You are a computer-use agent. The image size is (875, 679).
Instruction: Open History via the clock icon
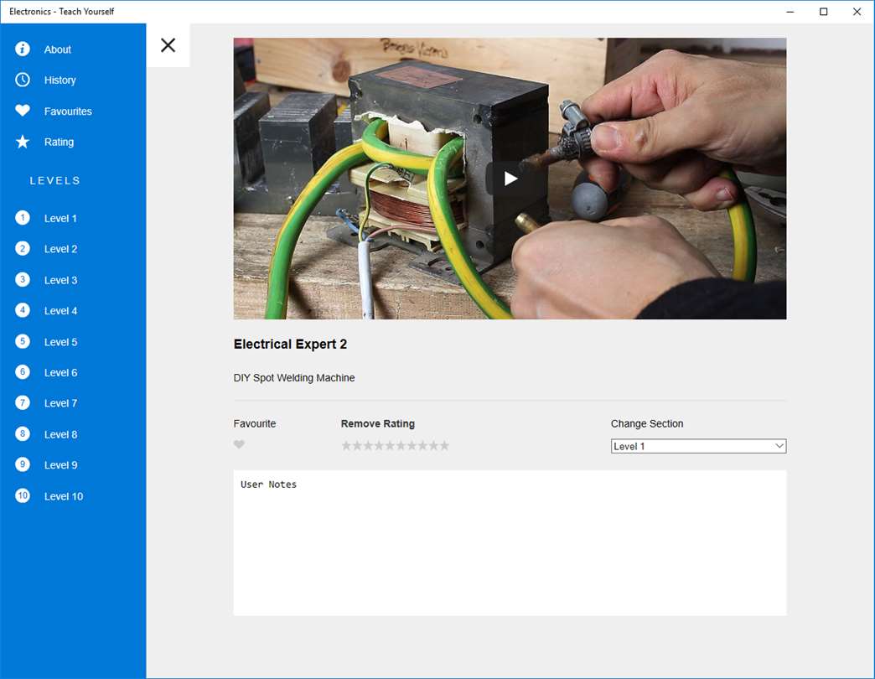pyautogui.click(x=23, y=80)
